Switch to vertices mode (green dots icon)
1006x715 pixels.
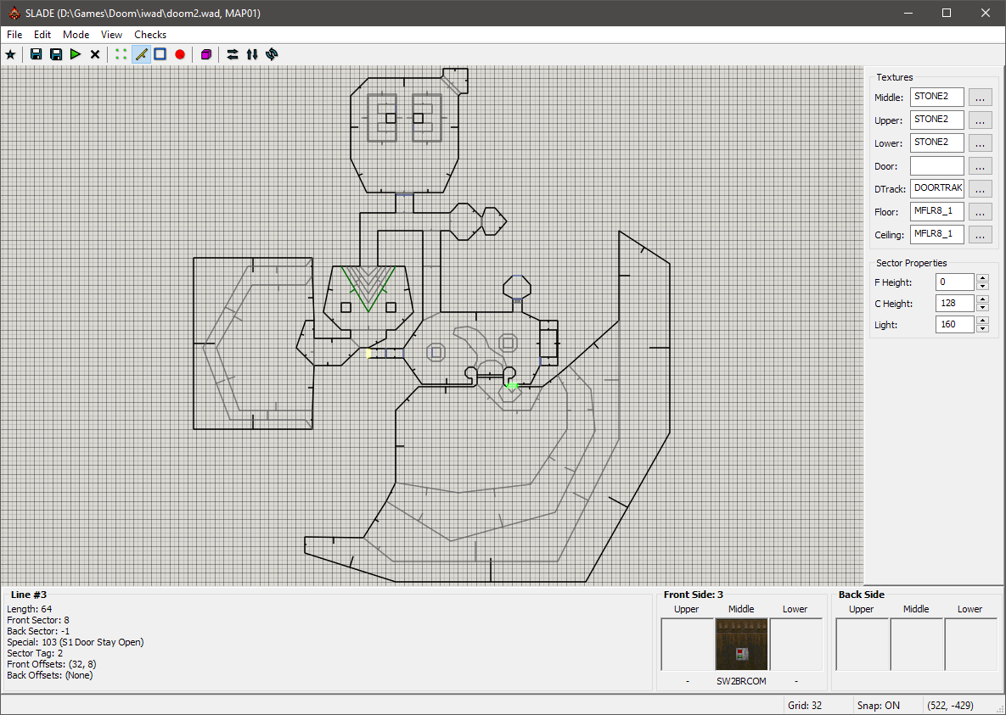coord(121,54)
